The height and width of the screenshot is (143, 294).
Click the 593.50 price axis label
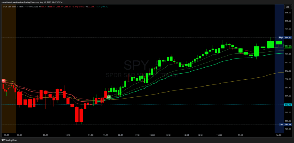(x=288, y=54)
